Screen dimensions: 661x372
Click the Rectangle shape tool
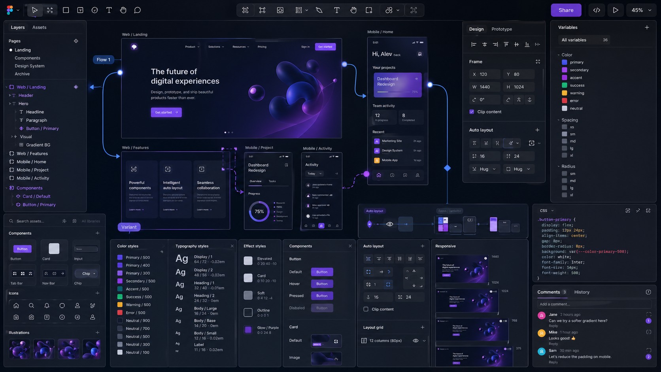[66, 10]
